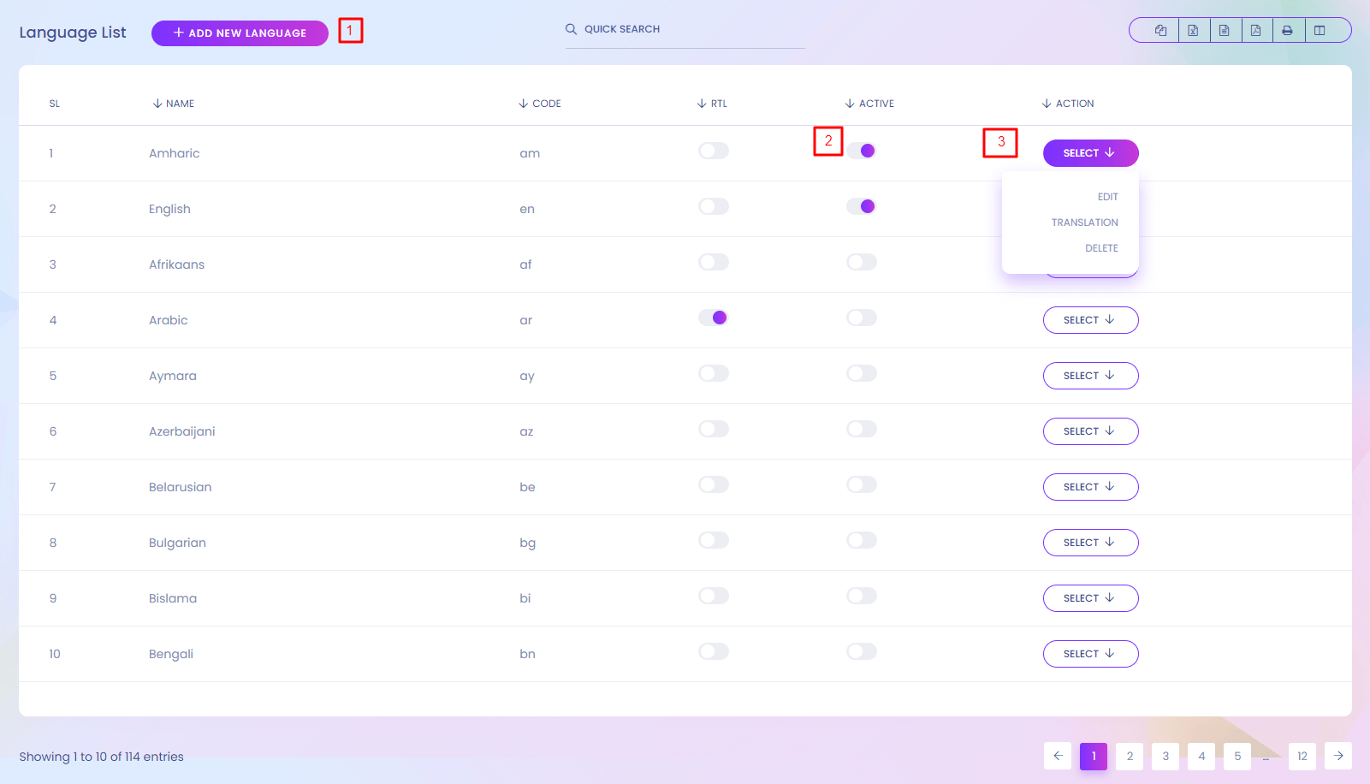Expand Select dropdown for Bengali

[x=1090, y=654]
